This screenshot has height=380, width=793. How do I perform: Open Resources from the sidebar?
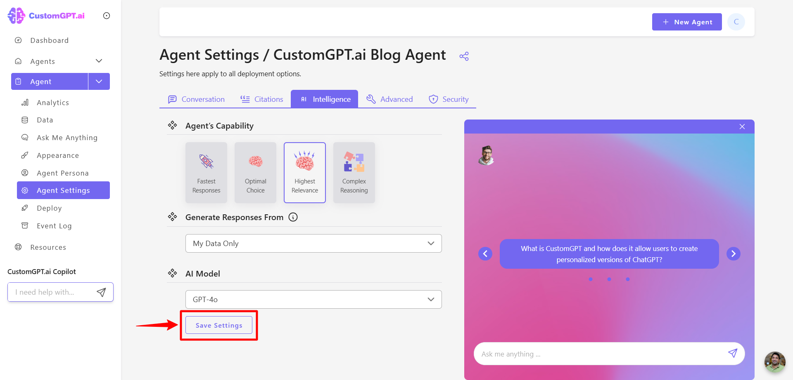48,247
